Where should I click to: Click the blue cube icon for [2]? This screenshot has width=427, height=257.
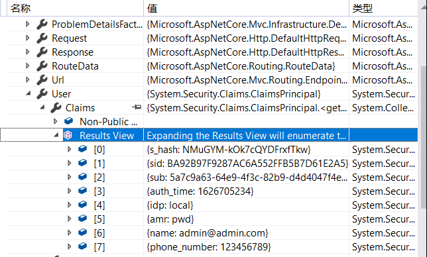[82, 176]
